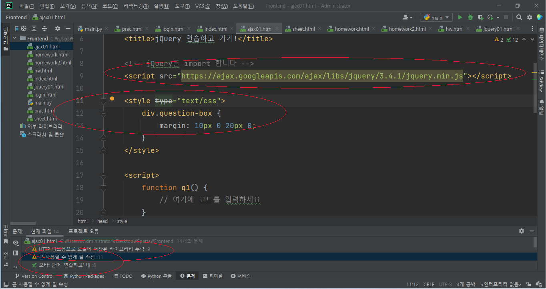Show the hidden editor tabs menu
Screen dimensions: 546x289
[x=532, y=29]
